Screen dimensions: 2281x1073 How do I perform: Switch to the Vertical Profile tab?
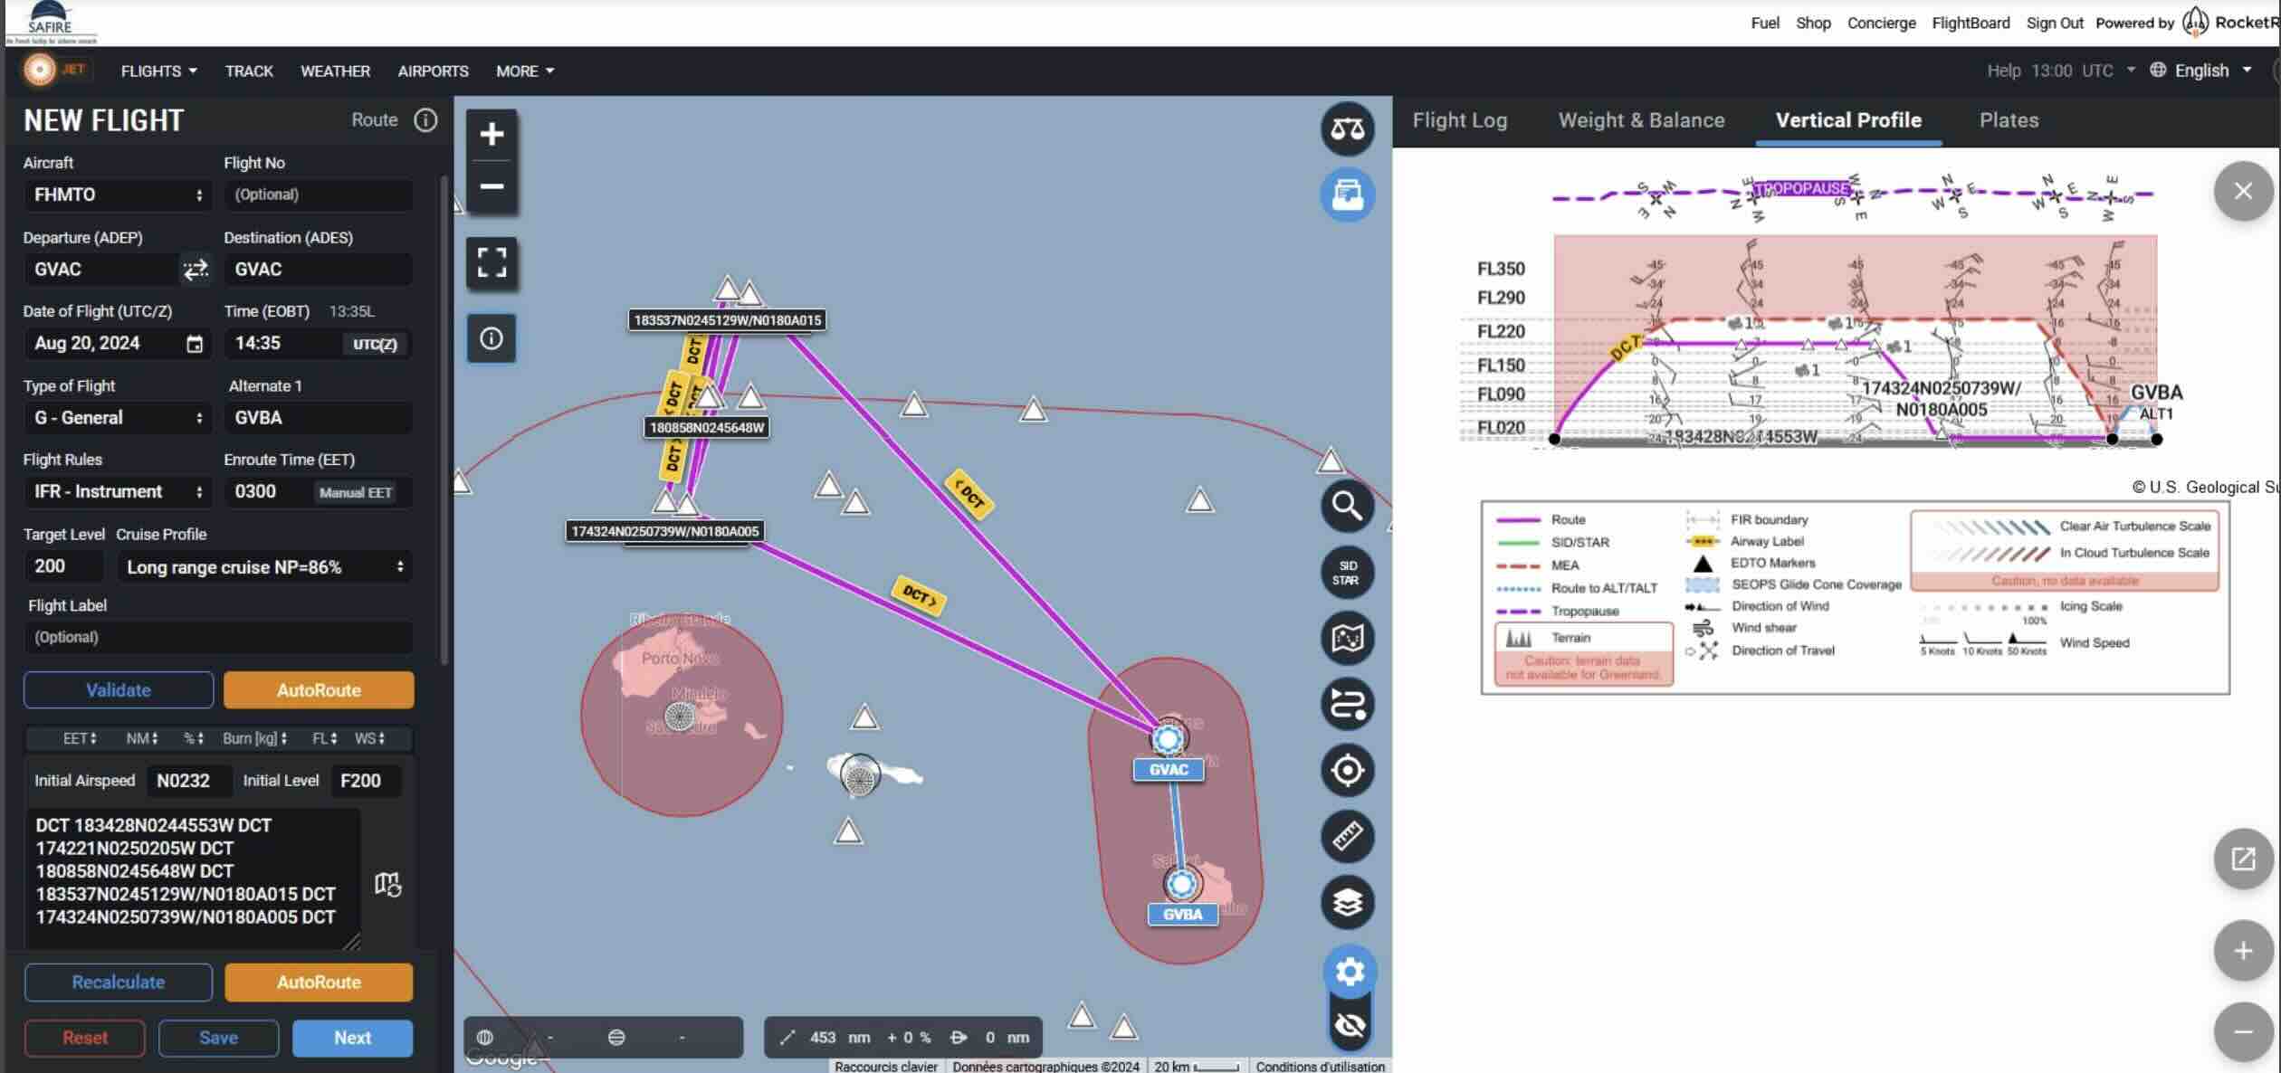click(1849, 119)
